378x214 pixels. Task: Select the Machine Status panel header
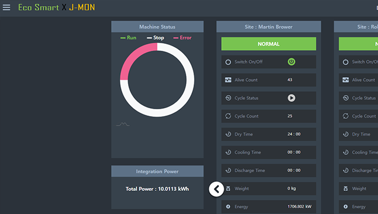(157, 26)
